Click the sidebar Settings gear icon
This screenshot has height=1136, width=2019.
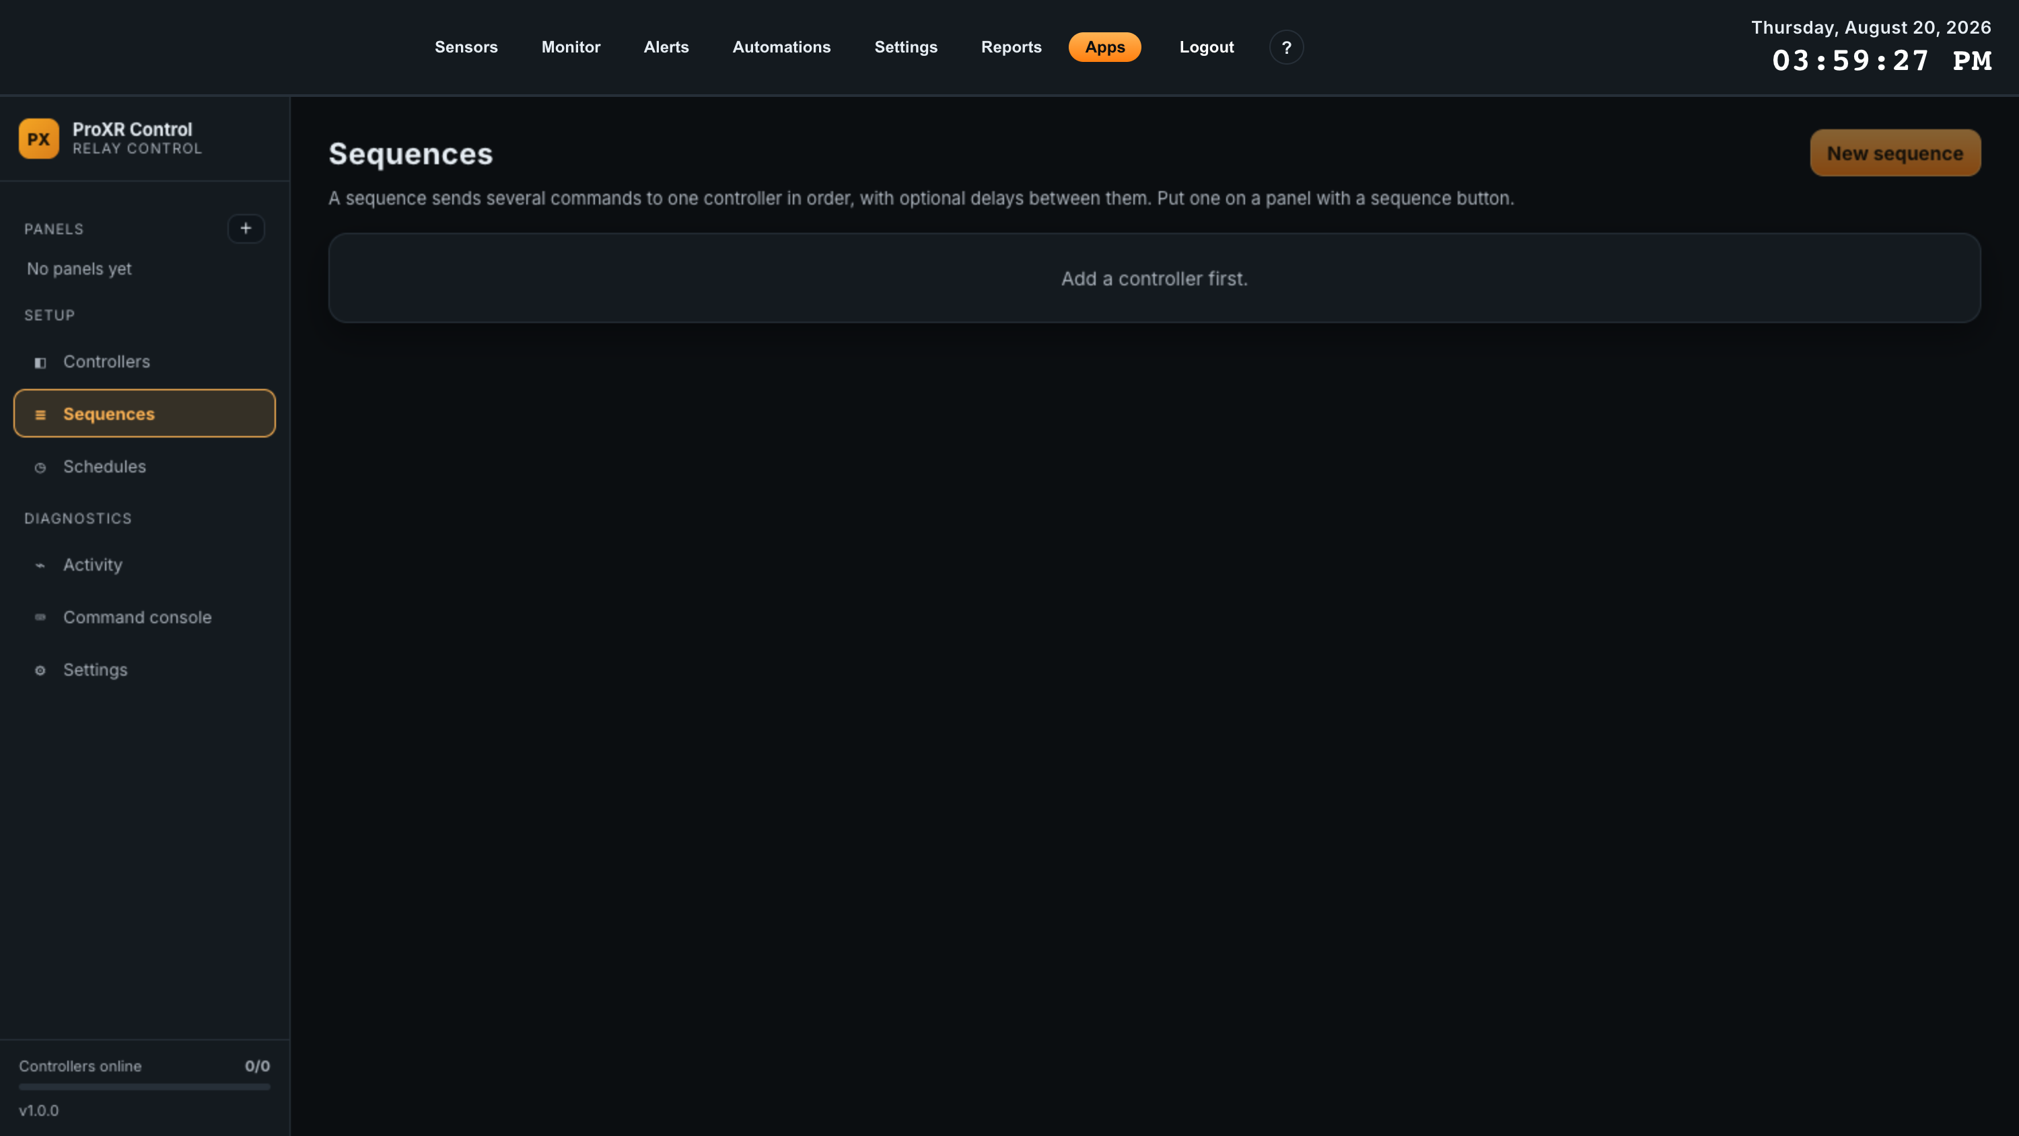tap(40, 670)
